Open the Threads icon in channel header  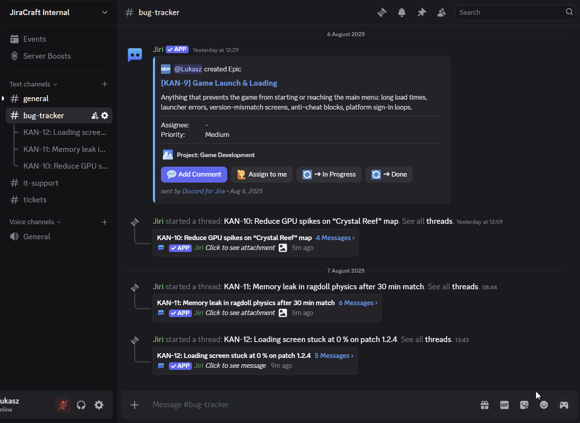(382, 12)
